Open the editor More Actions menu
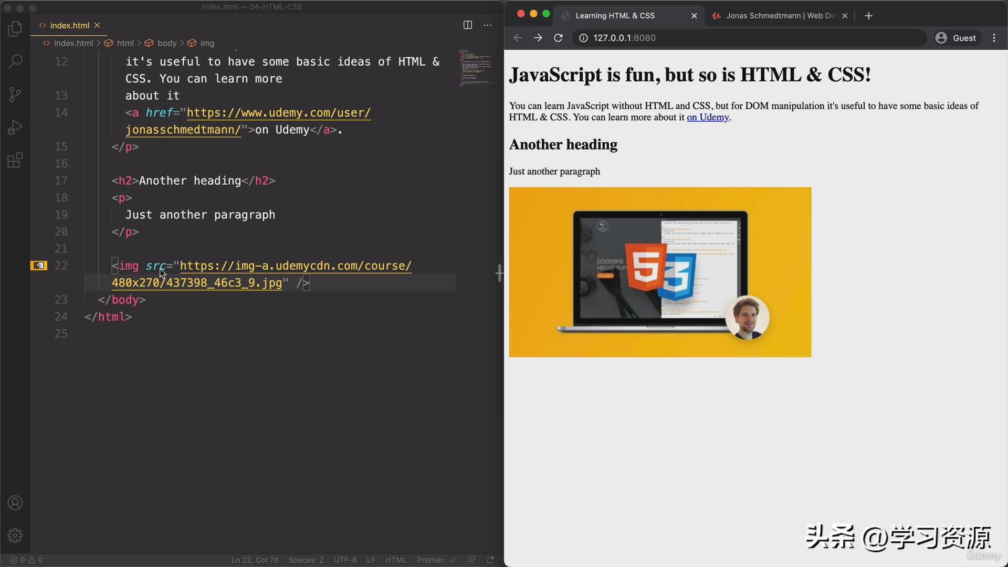This screenshot has height=567, width=1008. [x=487, y=25]
